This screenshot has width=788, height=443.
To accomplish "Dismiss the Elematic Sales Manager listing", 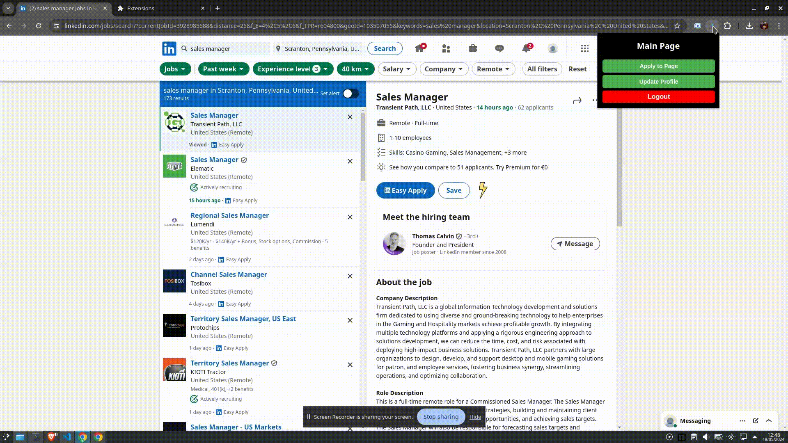I will (x=350, y=161).
